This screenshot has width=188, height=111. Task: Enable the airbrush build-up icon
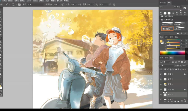pyautogui.click(x=80, y=5)
